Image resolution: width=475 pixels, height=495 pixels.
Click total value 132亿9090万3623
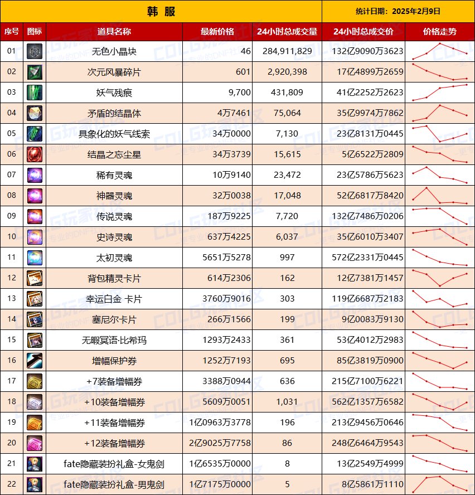coord(367,51)
